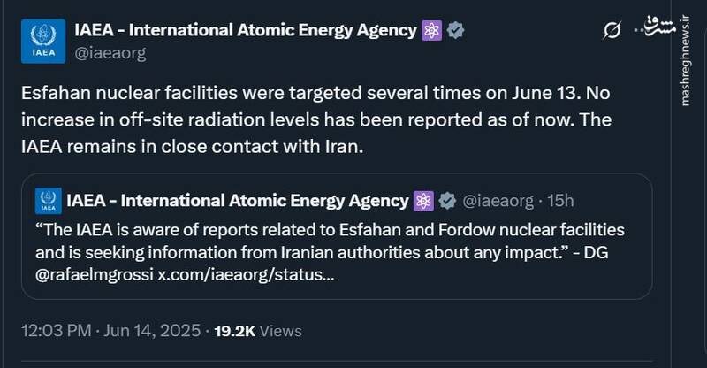The width and height of the screenshot is (707, 368).
Task: Click the atom emoji in the quoted tweet header
Action: [425, 200]
